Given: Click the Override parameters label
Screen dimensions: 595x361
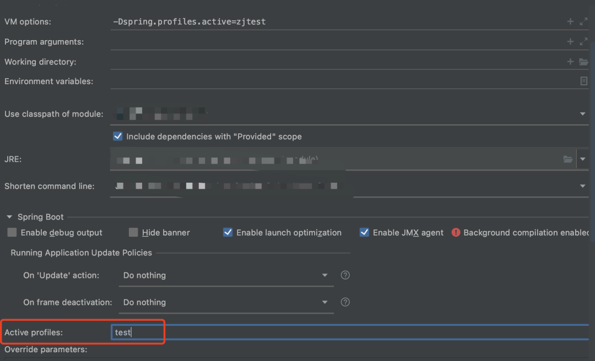Looking at the screenshot, I should [x=46, y=349].
